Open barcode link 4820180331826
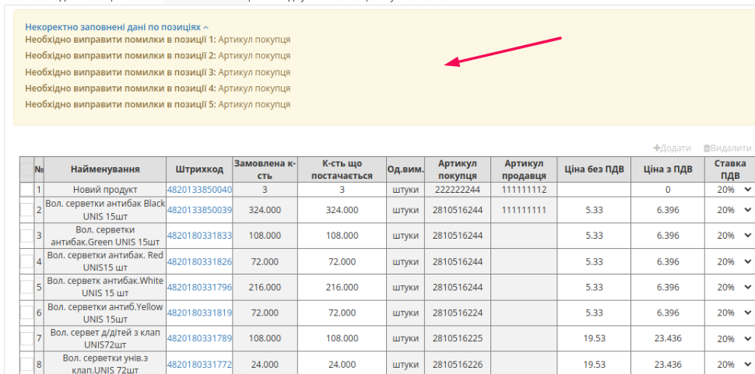Screen dimensions: 755x374 click(199, 261)
